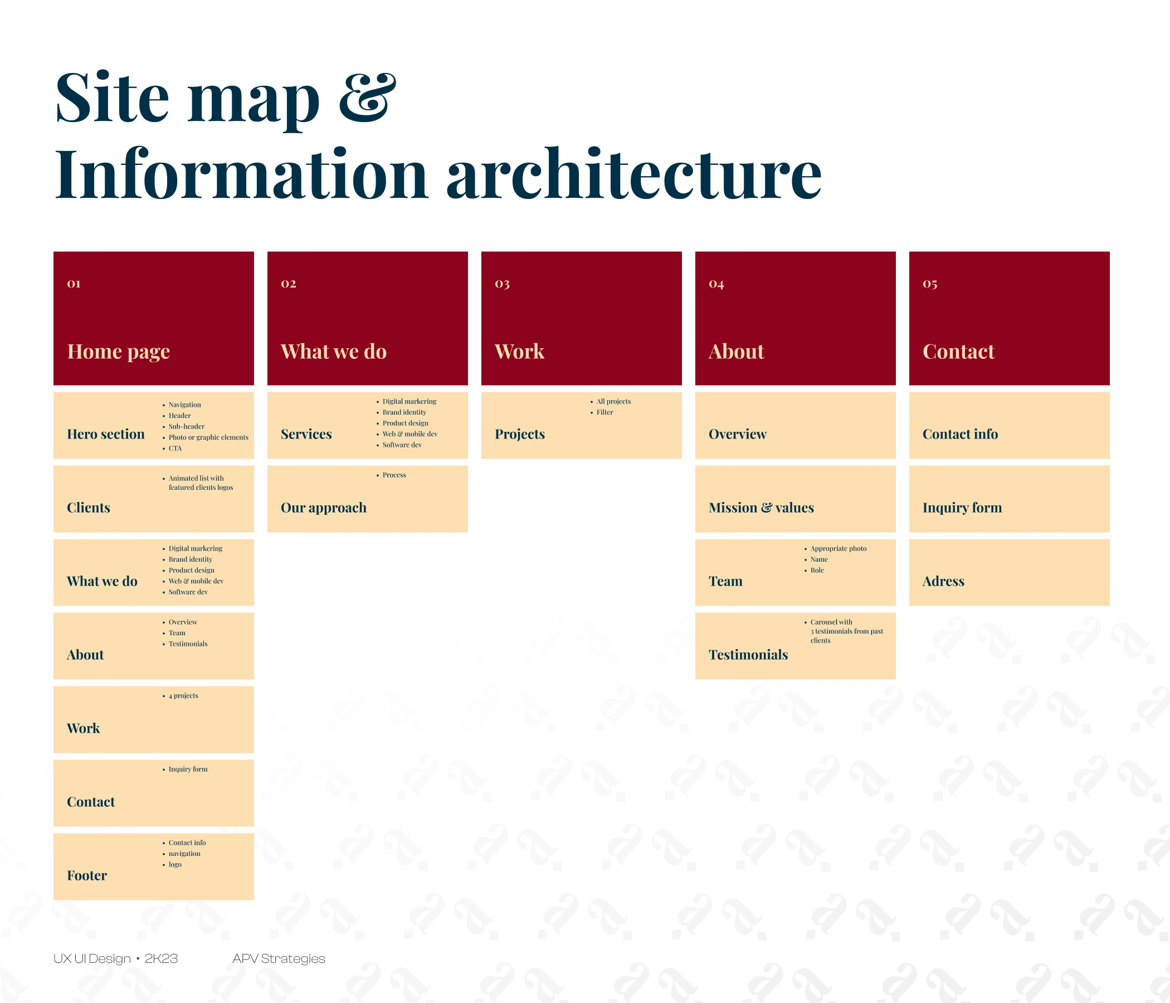
Task: Open the Mission & values card
Action: [x=795, y=499]
